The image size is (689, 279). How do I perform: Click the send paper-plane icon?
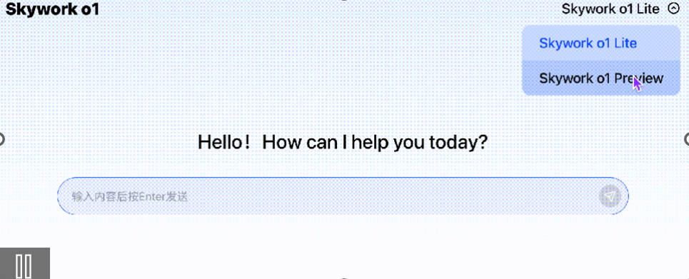click(610, 196)
